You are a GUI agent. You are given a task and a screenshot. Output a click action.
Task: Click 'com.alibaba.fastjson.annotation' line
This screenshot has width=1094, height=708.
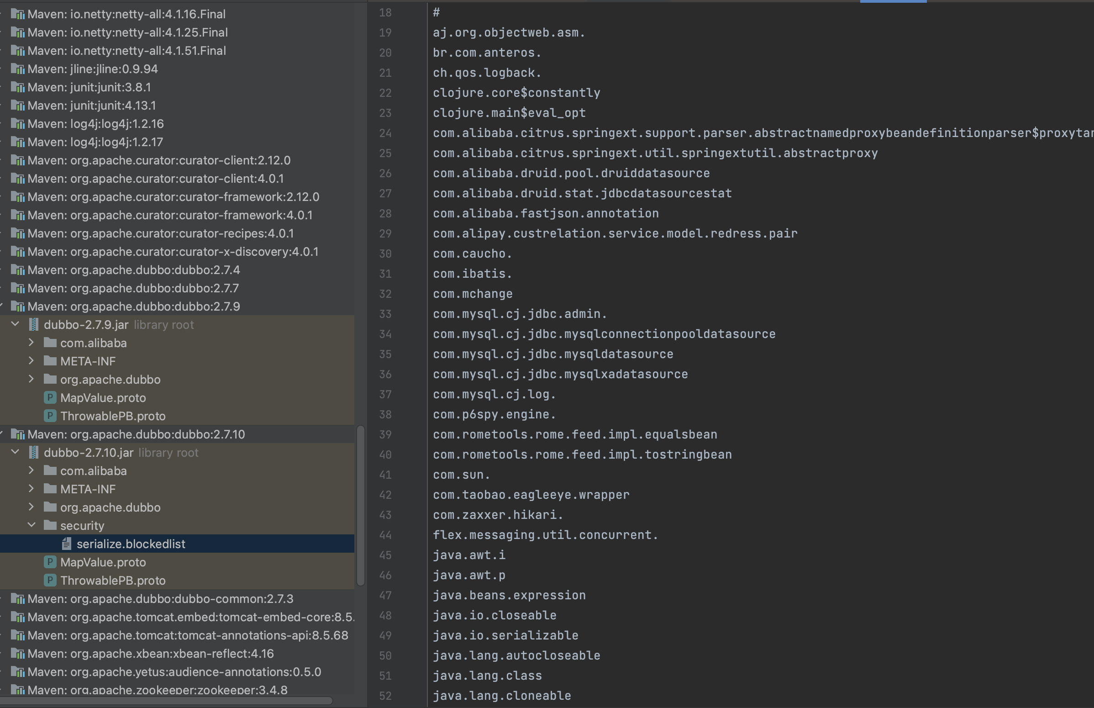tap(546, 214)
